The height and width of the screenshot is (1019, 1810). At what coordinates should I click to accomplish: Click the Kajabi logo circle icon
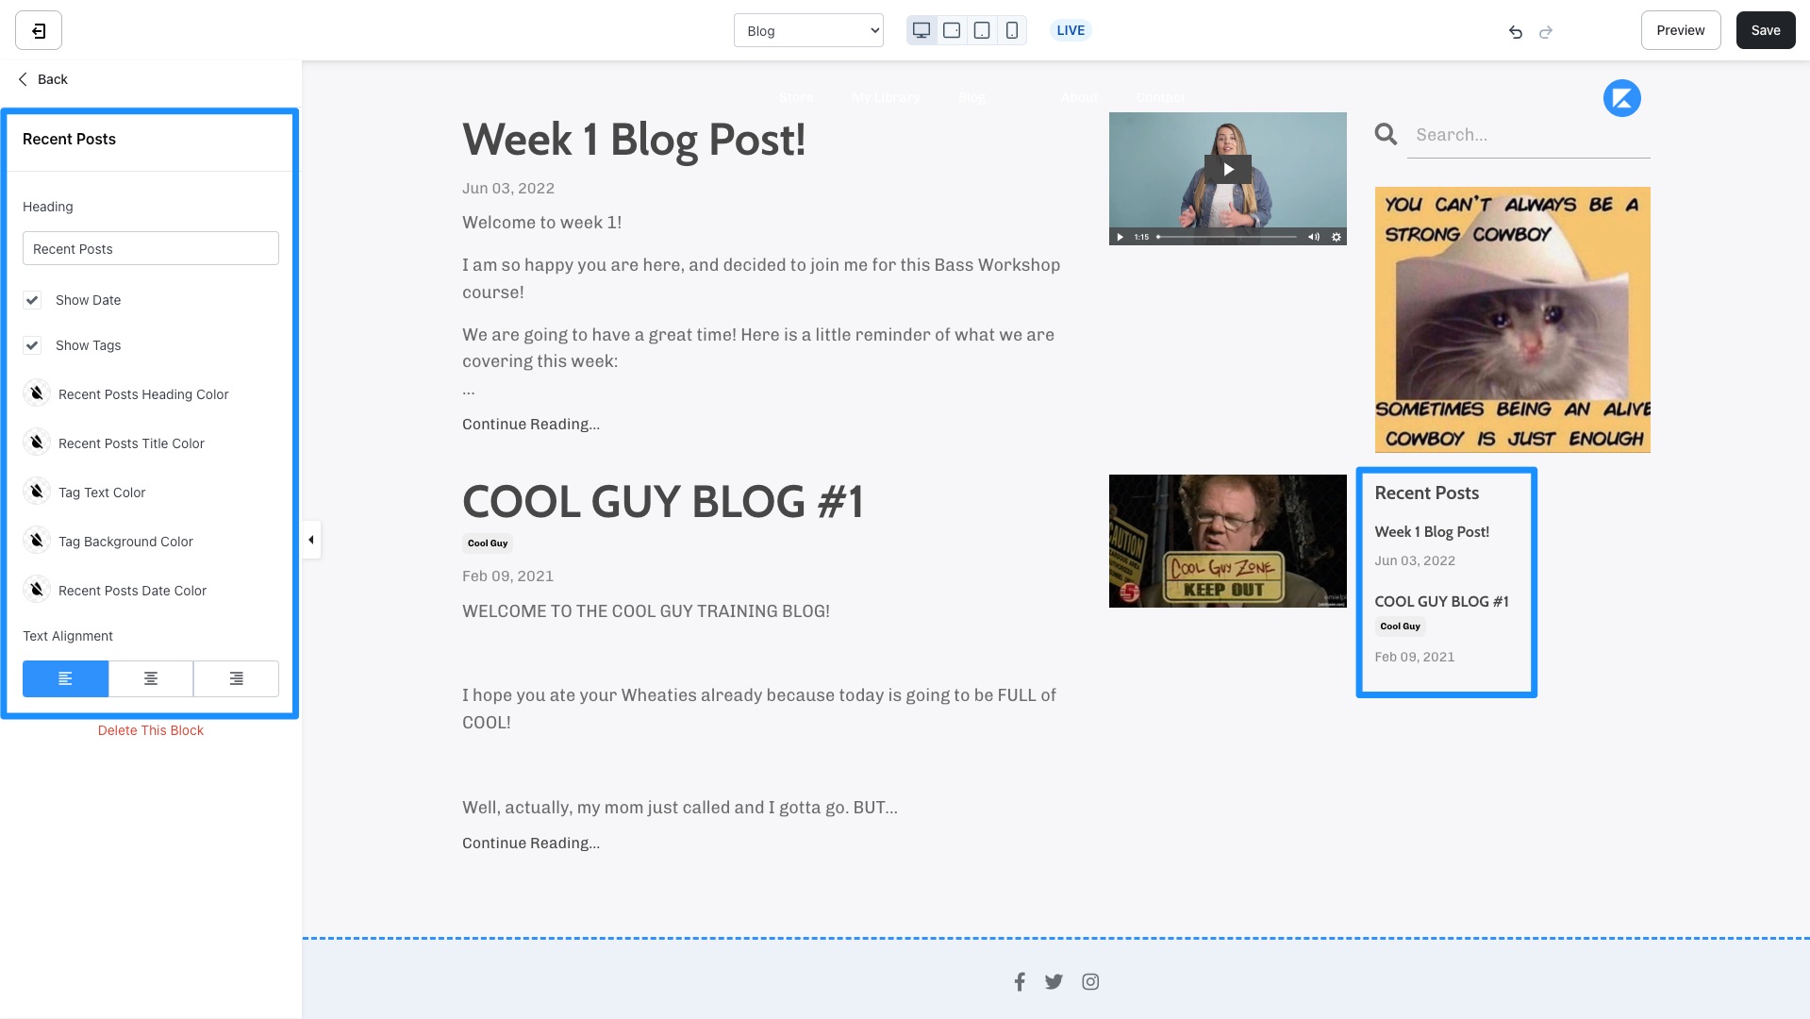click(1622, 98)
